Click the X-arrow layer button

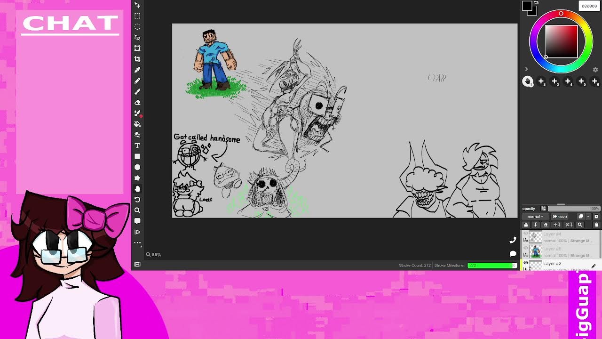pyautogui.click(x=569, y=225)
